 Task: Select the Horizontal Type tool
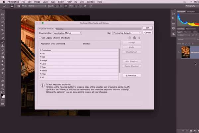[3, 73]
